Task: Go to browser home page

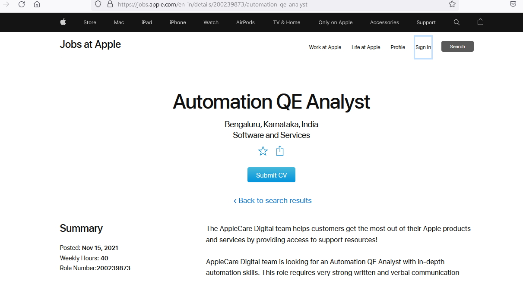Action: click(x=37, y=4)
